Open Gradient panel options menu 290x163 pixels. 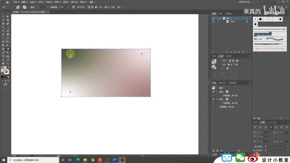click(x=250, y=56)
